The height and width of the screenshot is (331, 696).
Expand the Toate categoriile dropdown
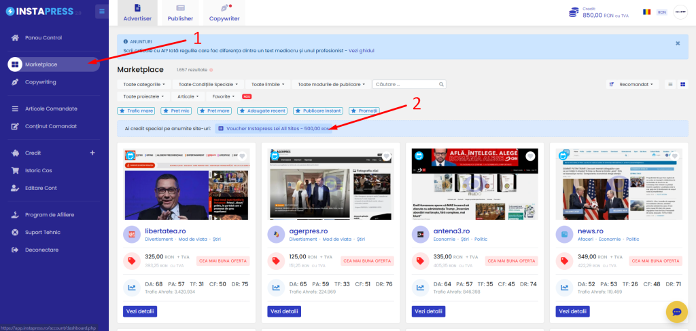point(145,84)
